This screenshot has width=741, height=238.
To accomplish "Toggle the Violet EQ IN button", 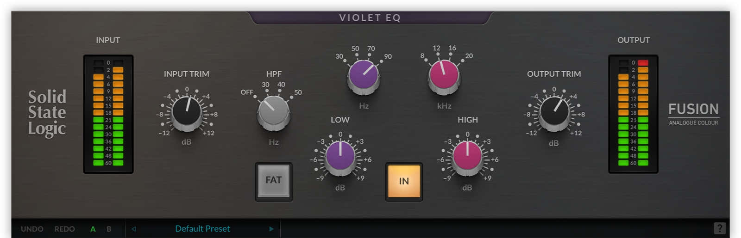I will 404,182.
